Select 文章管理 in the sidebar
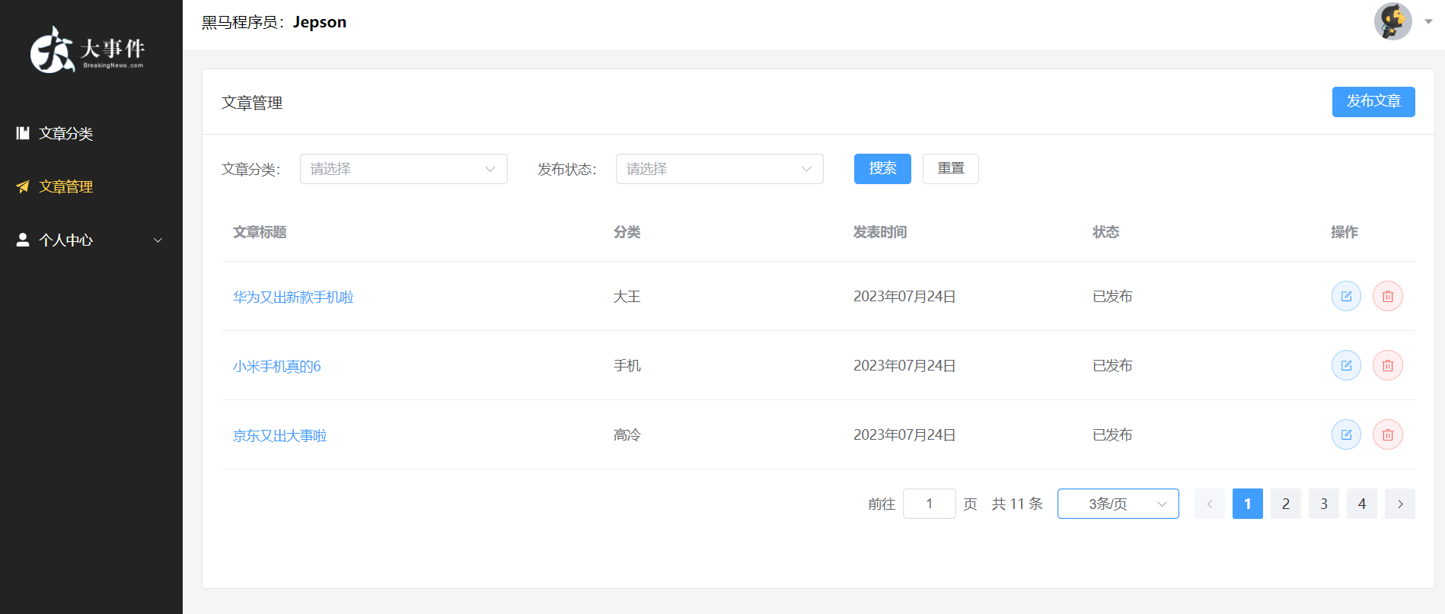This screenshot has width=1445, height=614. click(66, 186)
